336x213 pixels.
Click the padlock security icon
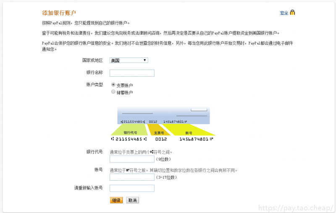tap(292, 13)
